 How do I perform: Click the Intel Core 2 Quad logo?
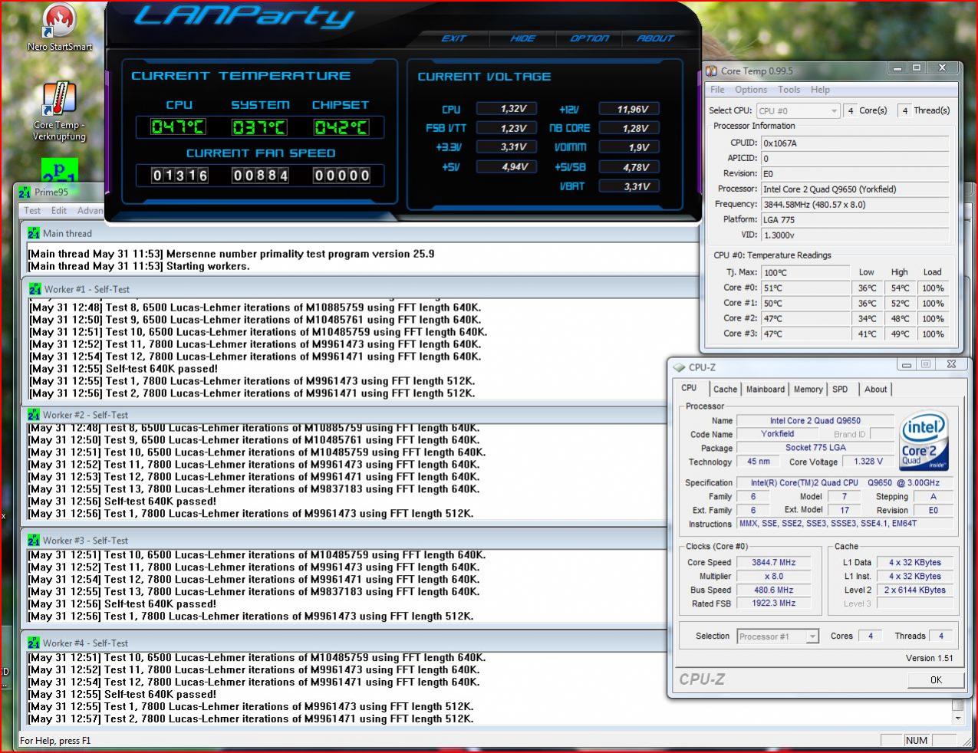[x=924, y=442]
